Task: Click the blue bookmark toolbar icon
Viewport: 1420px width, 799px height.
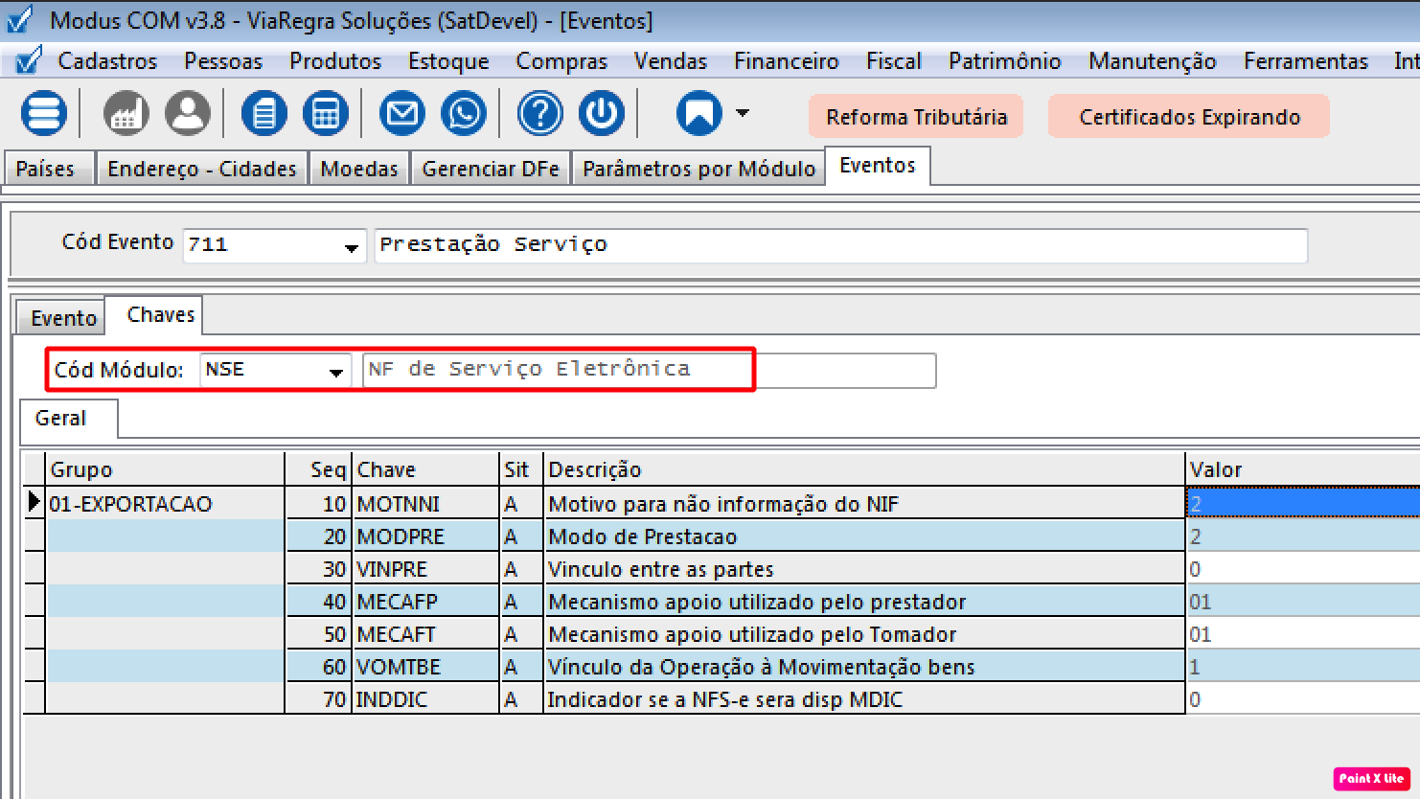Action: click(699, 114)
